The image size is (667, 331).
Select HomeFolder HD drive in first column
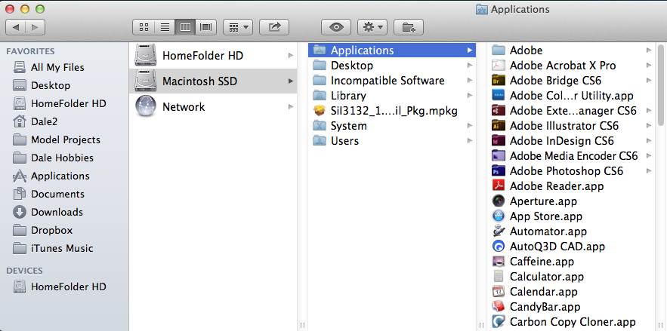click(213, 56)
